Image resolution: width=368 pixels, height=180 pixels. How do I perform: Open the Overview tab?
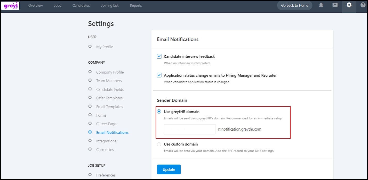click(x=36, y=5)
